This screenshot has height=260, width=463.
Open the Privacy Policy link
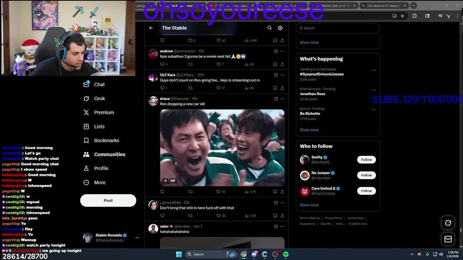[x=334, y=218]
